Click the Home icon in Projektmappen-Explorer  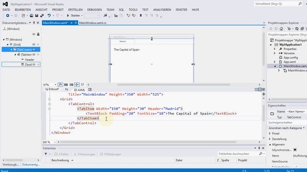(282, 29)
